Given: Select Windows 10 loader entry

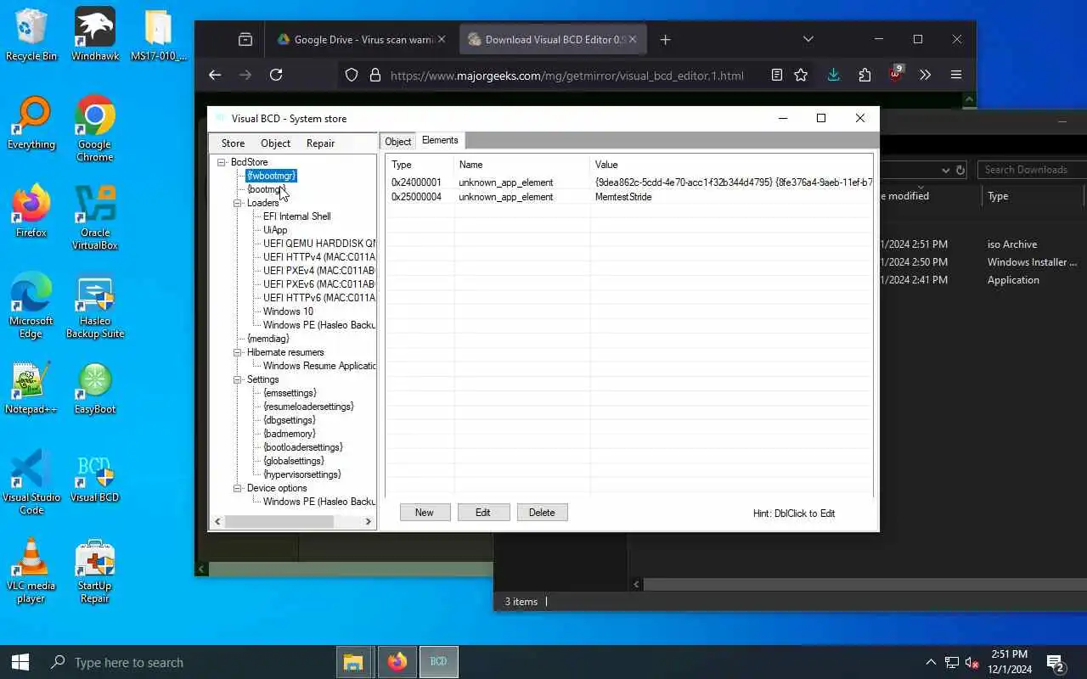Looking at the screenshot, I should 288,311.
